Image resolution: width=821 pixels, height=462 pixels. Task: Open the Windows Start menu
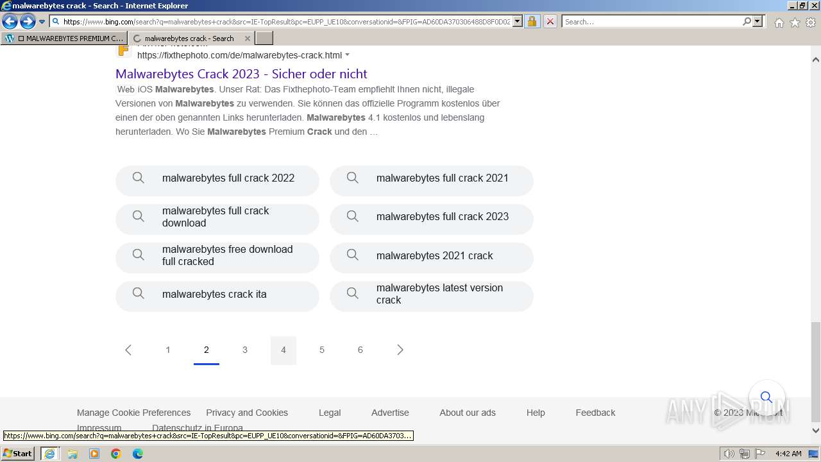tap(18, 454)
